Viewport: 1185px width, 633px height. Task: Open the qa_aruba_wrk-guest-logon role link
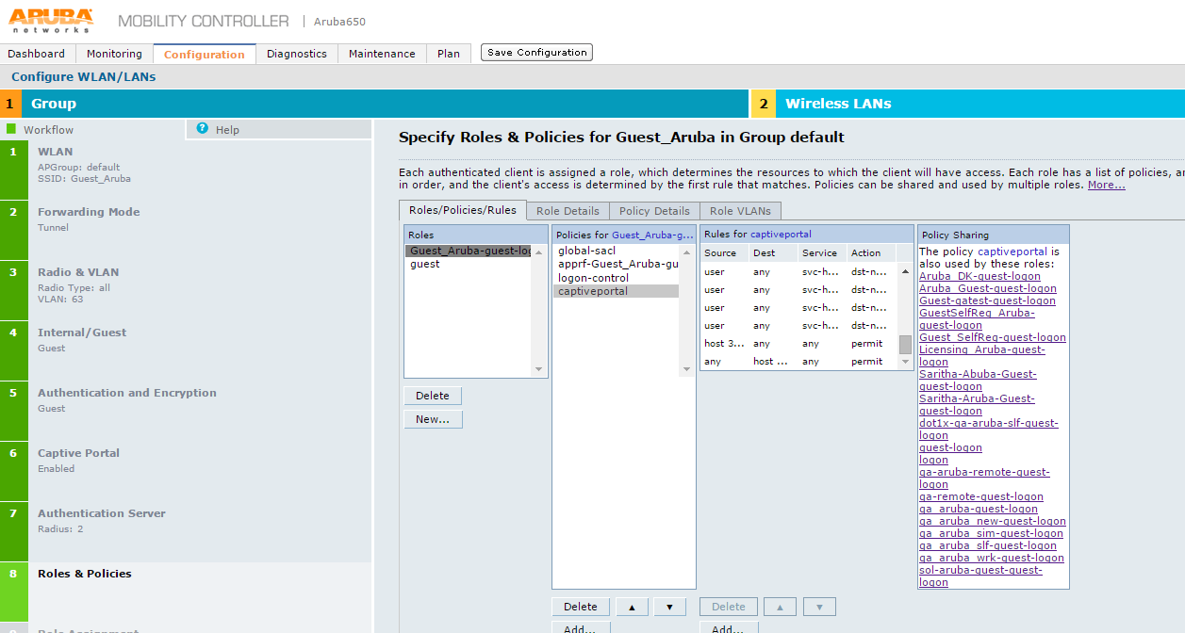pyautogui.click(x=991, y=558)
